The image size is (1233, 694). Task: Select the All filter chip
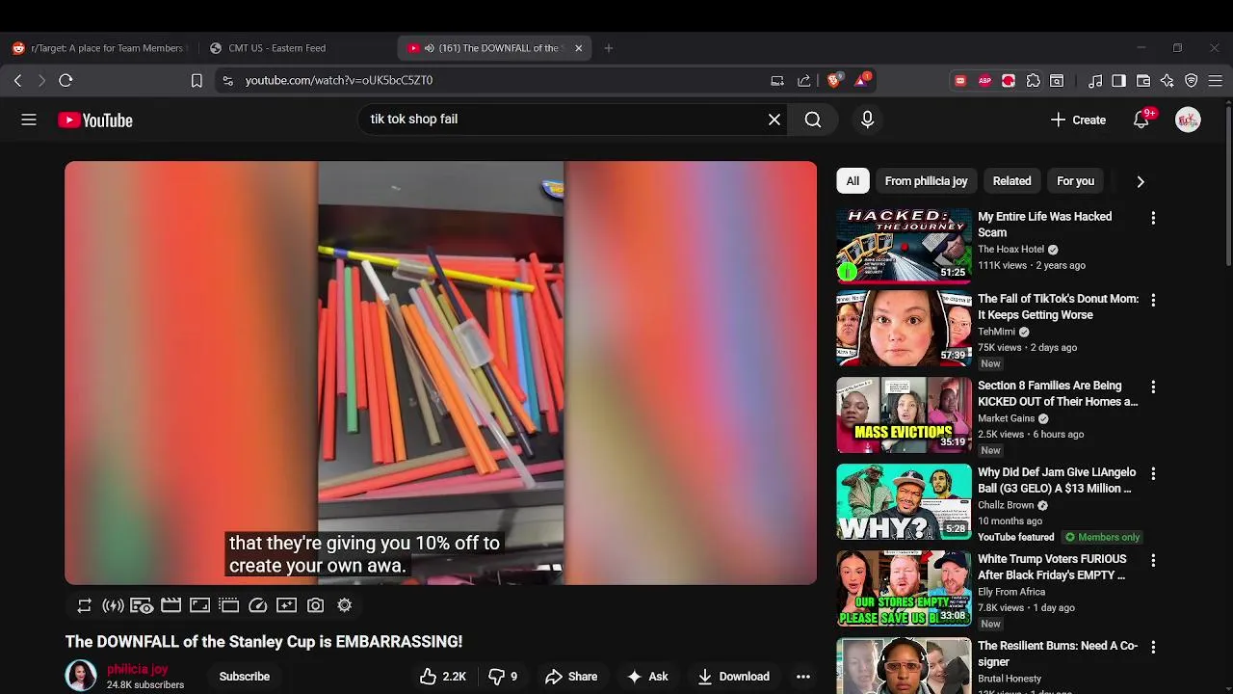853,181
